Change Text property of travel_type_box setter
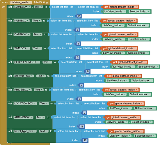This screenshot has width=160, height=145. [44, 131]
